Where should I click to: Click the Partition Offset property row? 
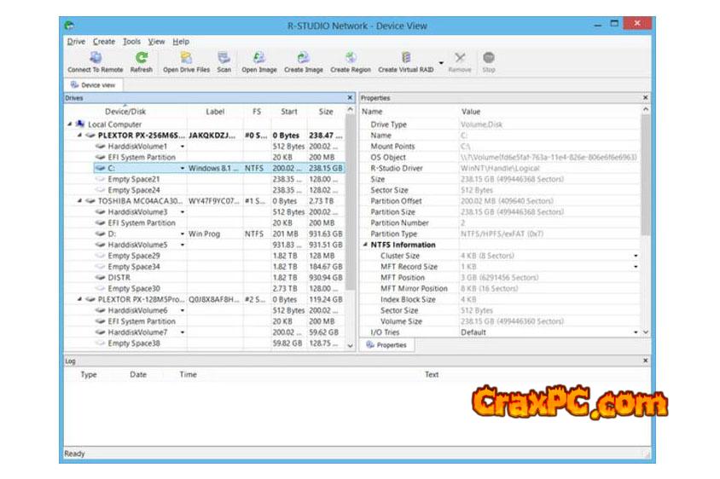(x=501, y=201)
